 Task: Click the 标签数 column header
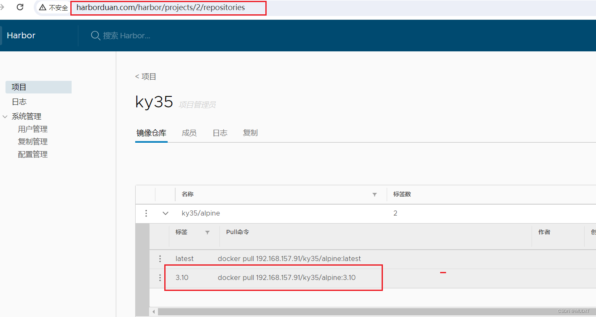pyautogui.click(x=402, y=194)
